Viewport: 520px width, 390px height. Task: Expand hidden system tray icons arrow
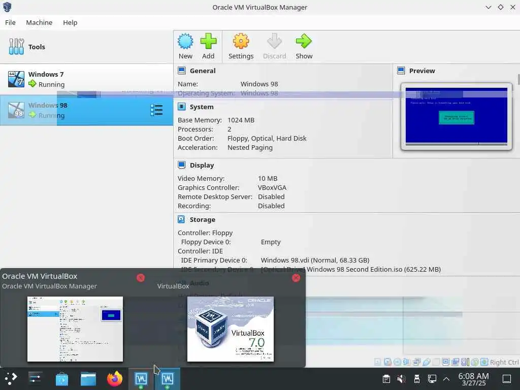point(446,379)
